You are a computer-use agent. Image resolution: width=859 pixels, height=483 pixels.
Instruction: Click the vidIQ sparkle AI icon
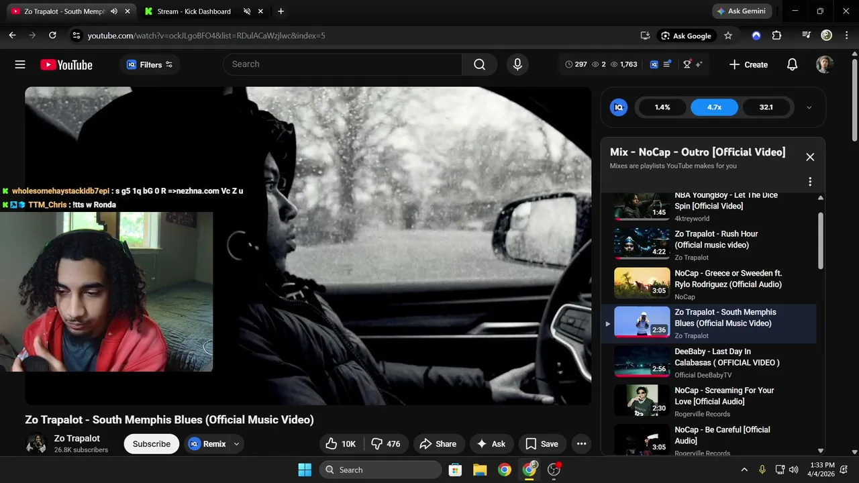tap(699, 64)
